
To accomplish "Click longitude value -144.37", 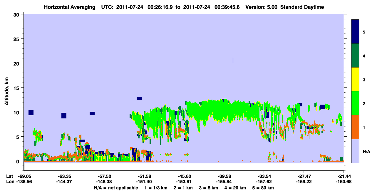I will point(64,182).
